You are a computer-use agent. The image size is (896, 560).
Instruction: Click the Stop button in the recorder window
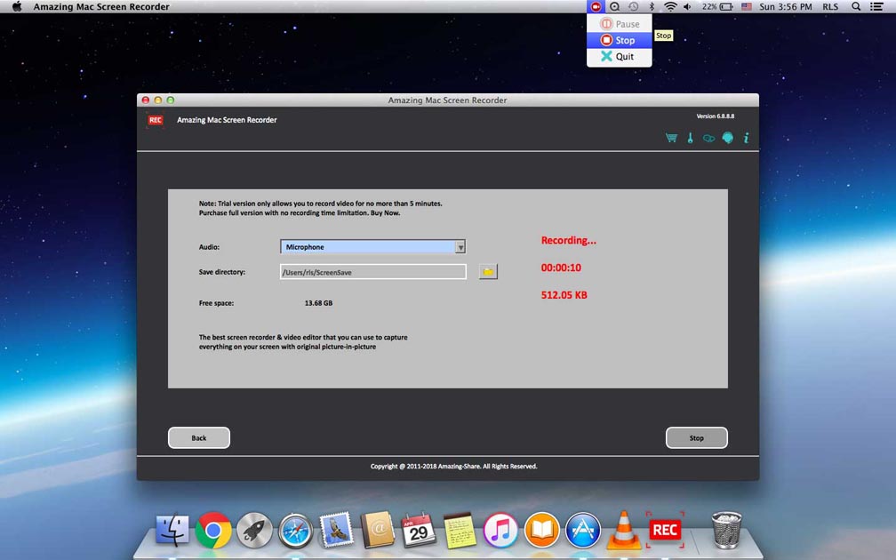[x=697, y=437]
